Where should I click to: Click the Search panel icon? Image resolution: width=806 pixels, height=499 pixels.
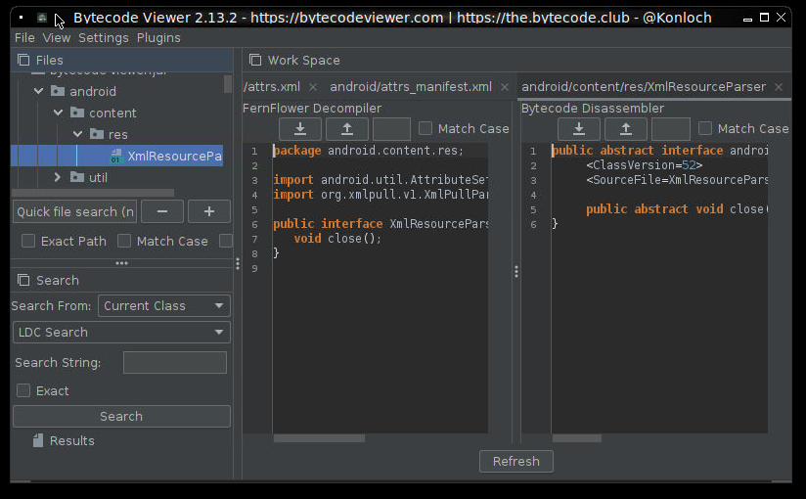tap(23, 281)
